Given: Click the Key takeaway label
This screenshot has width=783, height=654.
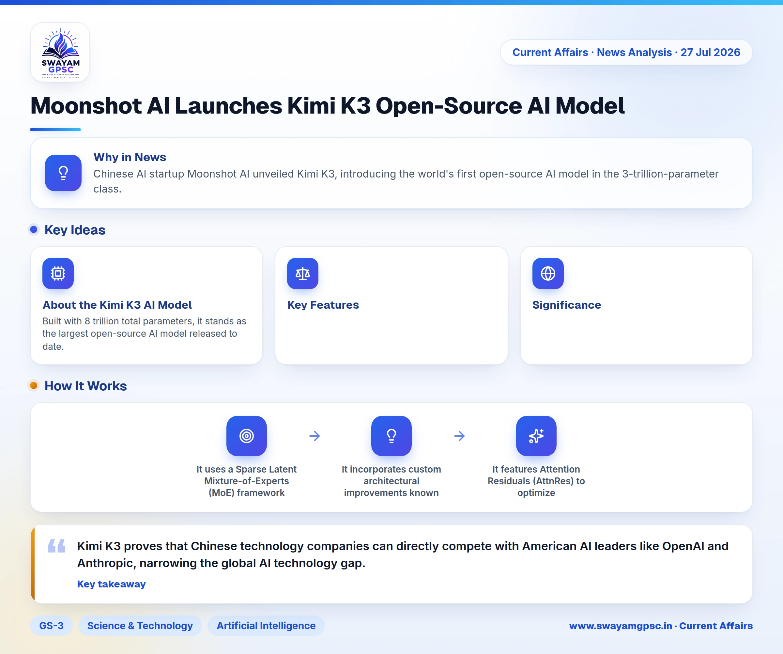Looking at the screenshot, I should coord(111,584).
